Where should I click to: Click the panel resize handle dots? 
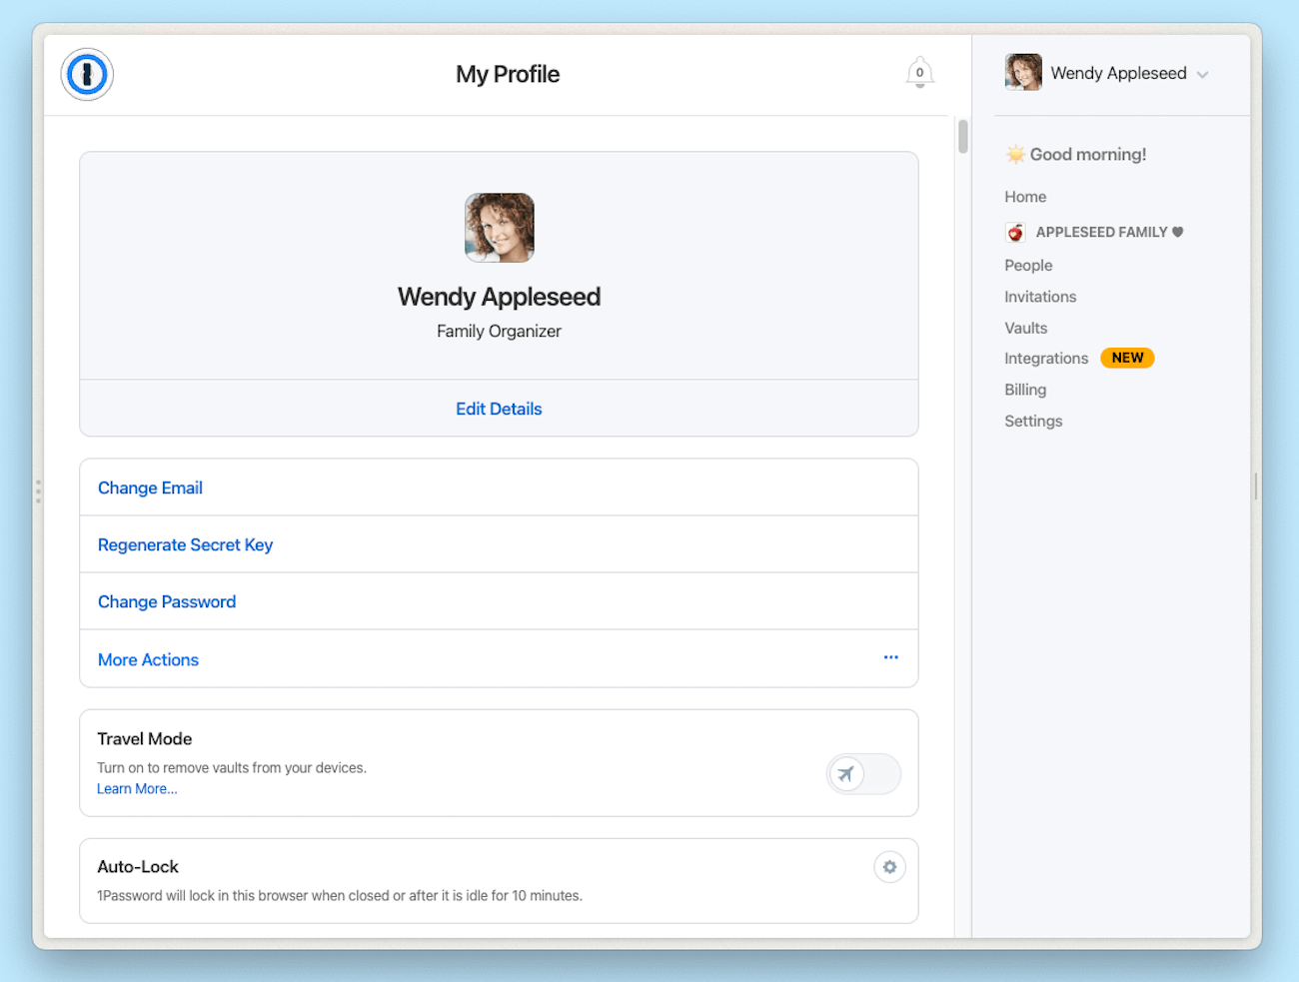tap(37, 491)
